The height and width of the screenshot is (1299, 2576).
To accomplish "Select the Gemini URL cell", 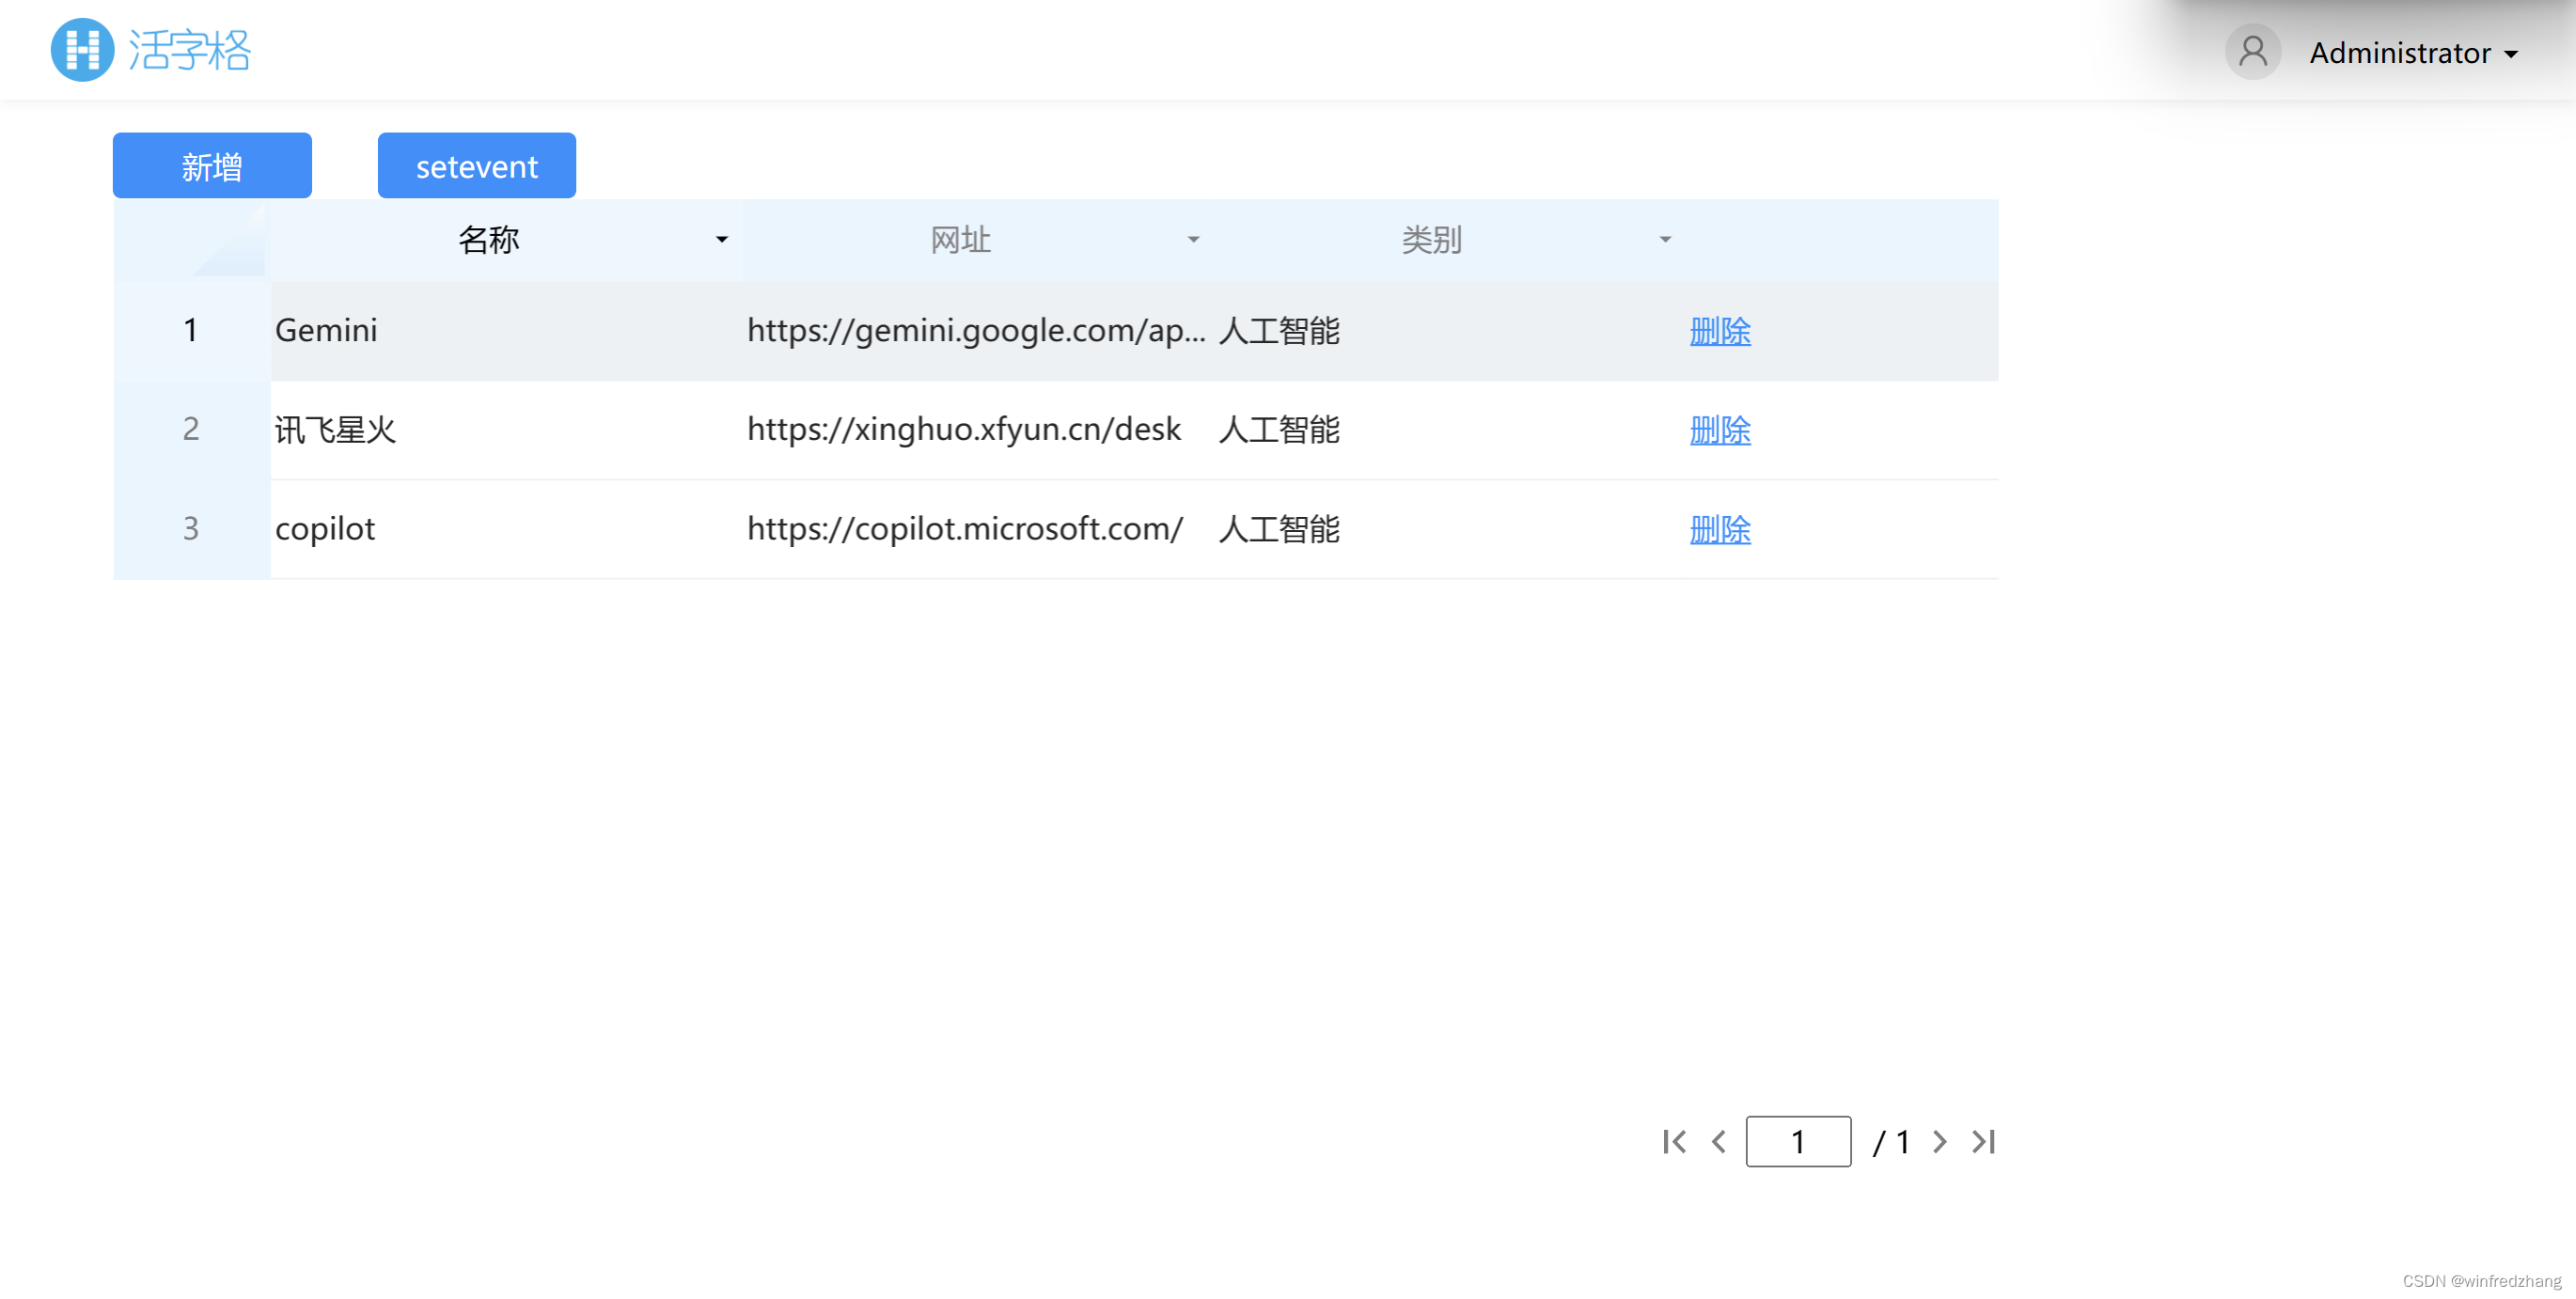I will [975, 330].
